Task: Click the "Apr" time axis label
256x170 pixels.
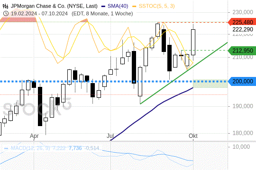Action: pos(34,136)
